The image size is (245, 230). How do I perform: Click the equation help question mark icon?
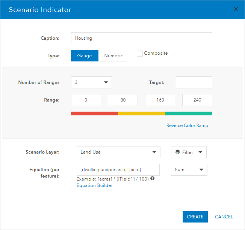[153, 179]
